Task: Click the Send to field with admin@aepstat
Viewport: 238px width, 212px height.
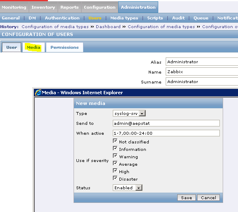Action: point(166,123)
